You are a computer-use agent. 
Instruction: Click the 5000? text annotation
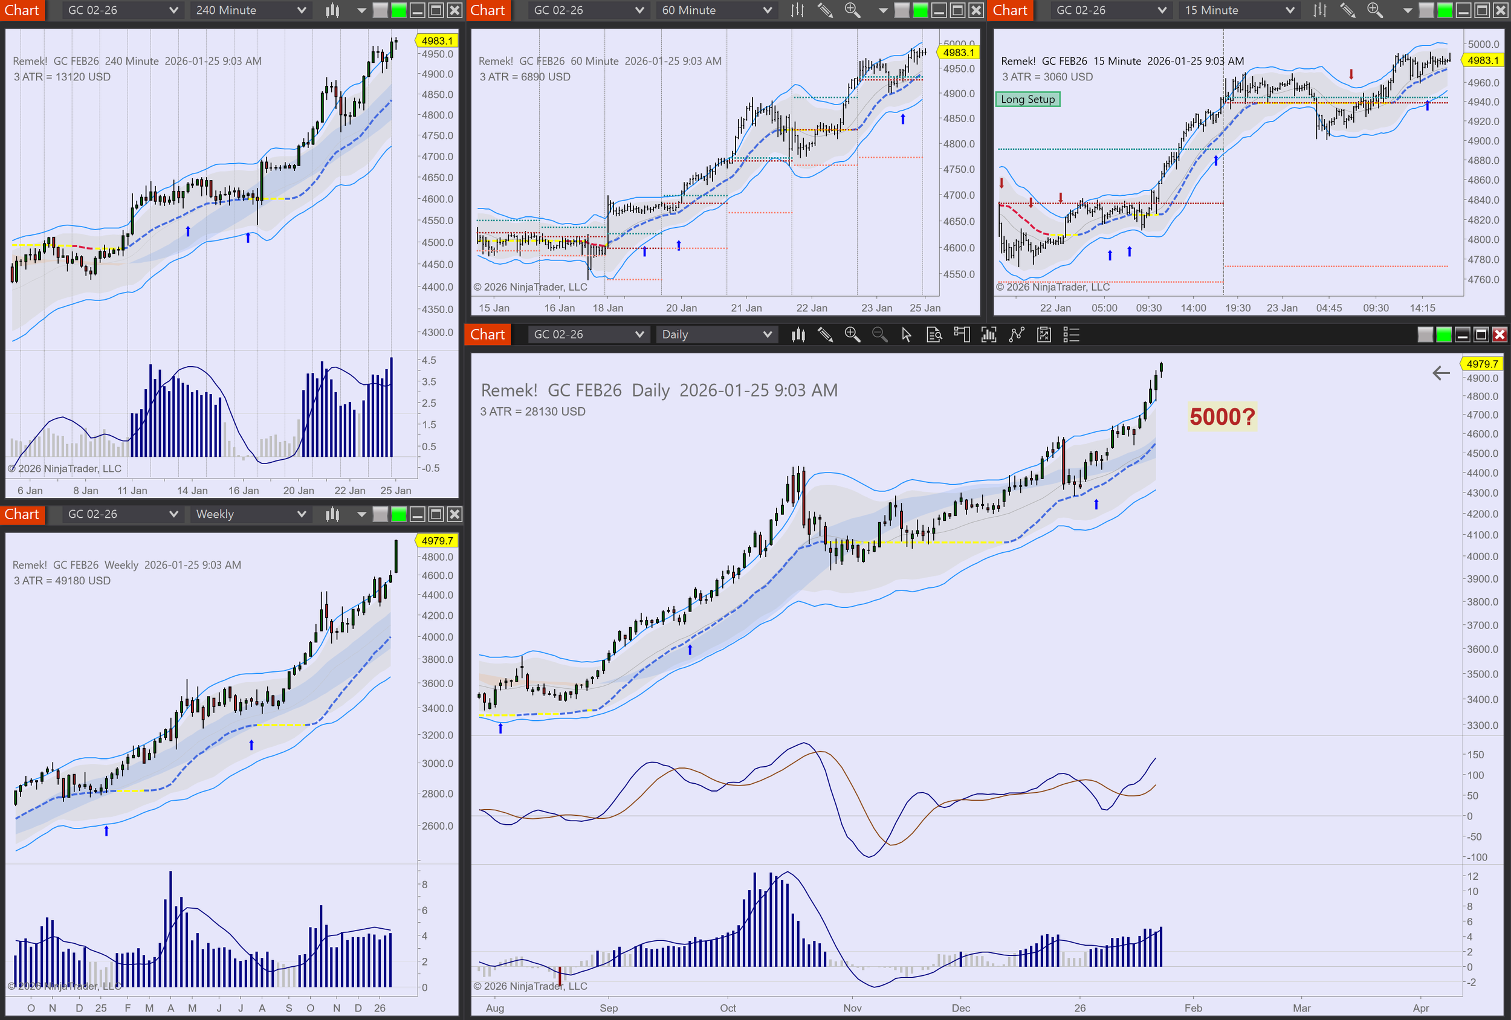pos(1221,417)
